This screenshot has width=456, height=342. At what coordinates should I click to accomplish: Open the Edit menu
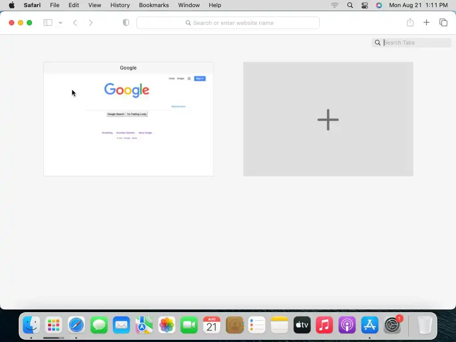[x=73, y=5]
